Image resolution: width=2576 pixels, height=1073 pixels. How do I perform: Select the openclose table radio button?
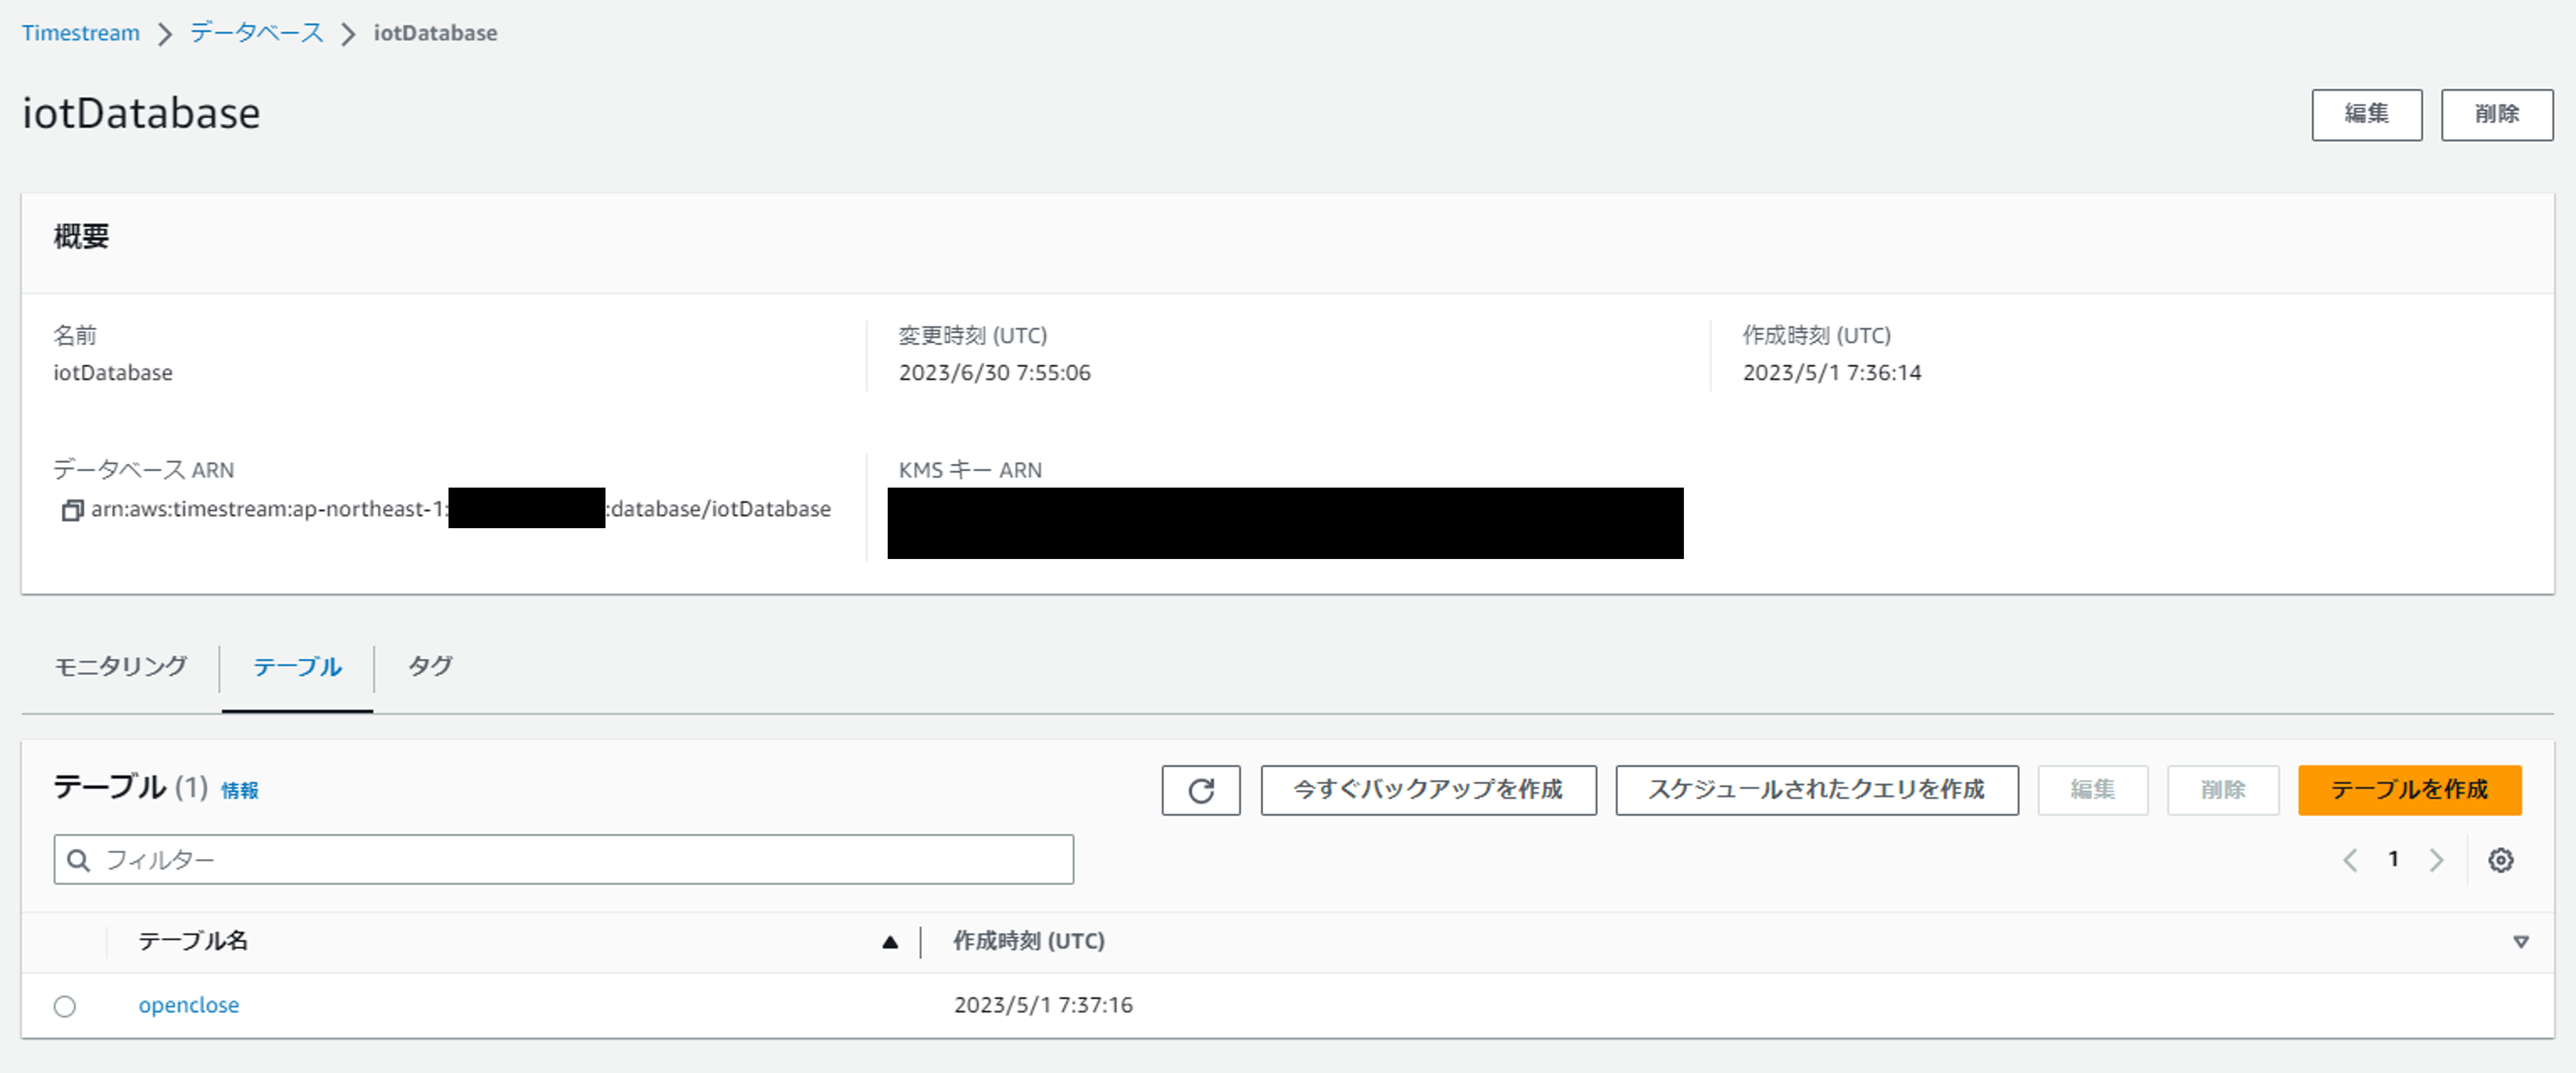65,1006
